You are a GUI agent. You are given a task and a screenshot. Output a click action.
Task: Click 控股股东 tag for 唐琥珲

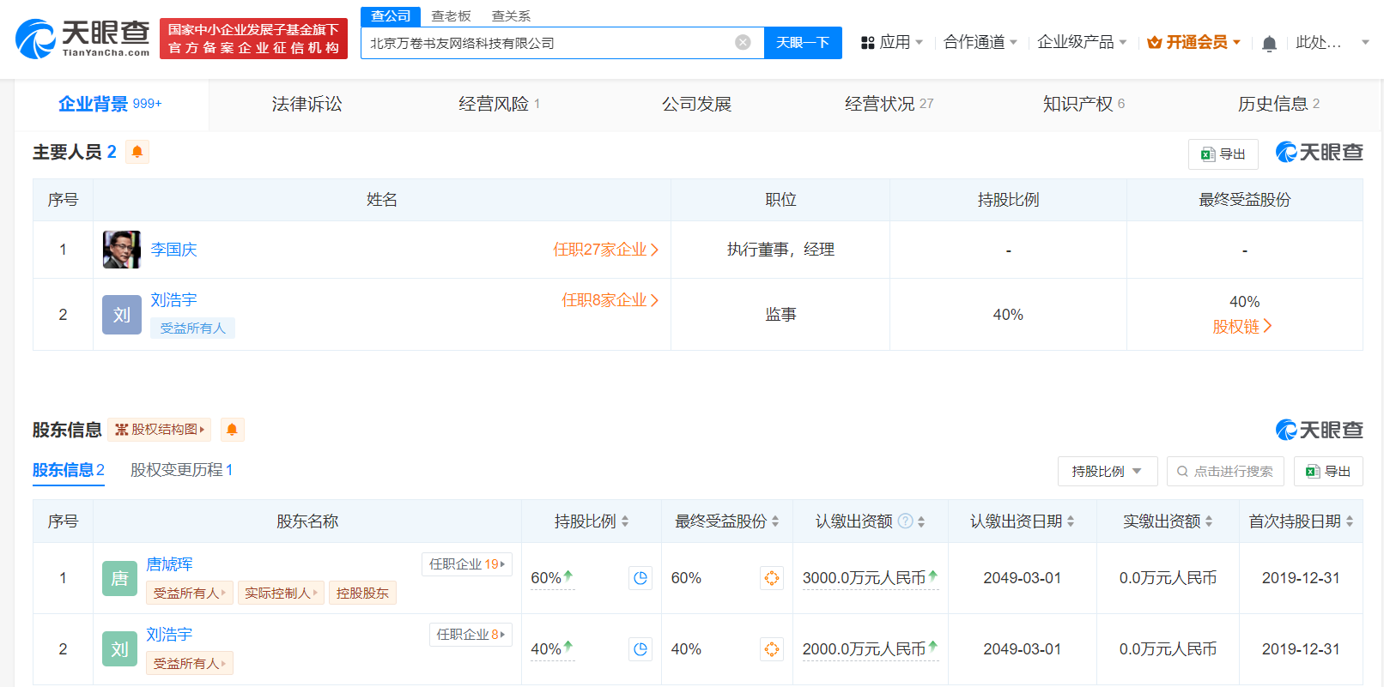tap(362, 593)
